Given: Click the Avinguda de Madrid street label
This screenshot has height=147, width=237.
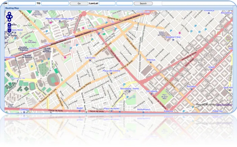Looking at the screenshot, I should (x=83, y=87).
